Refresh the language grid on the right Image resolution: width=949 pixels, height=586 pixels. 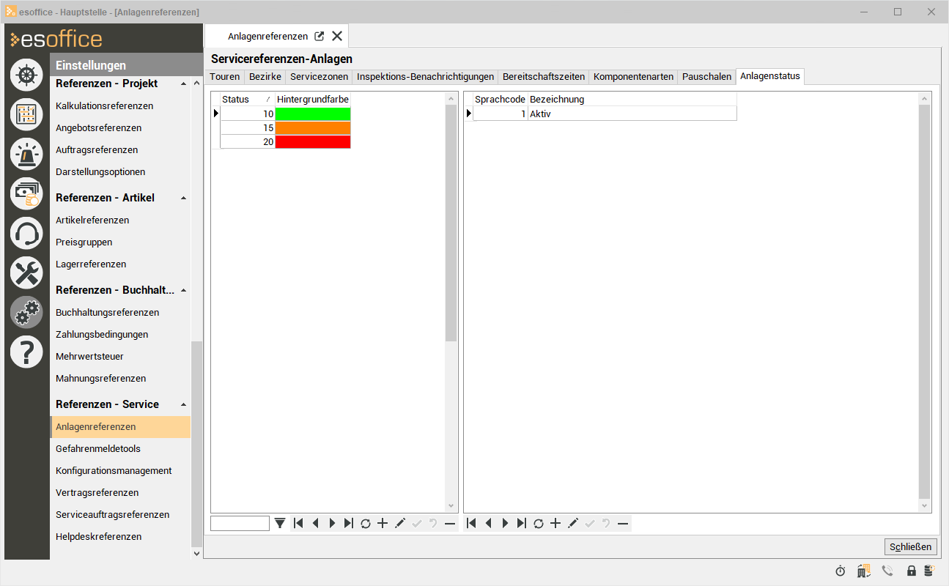(x=539, y=523)
